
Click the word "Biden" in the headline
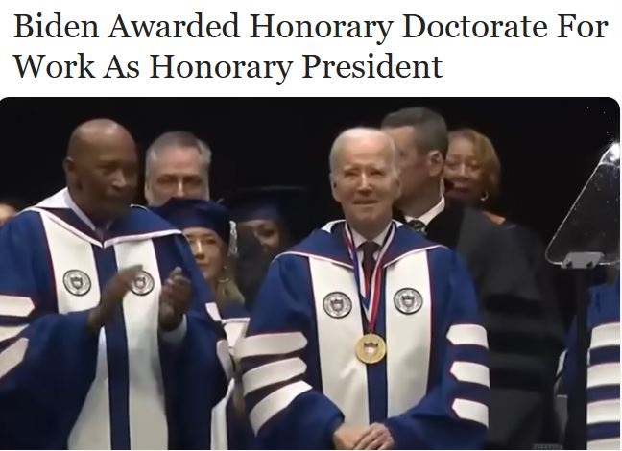pyautogui.click(x=56, y=27)
